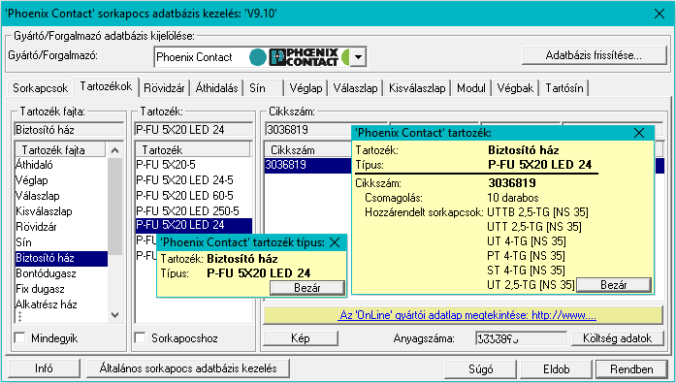Click Bezár in tartozék típus popup
Image resolution: width=676 pixels, height=383 pixels.
[307, 288]
